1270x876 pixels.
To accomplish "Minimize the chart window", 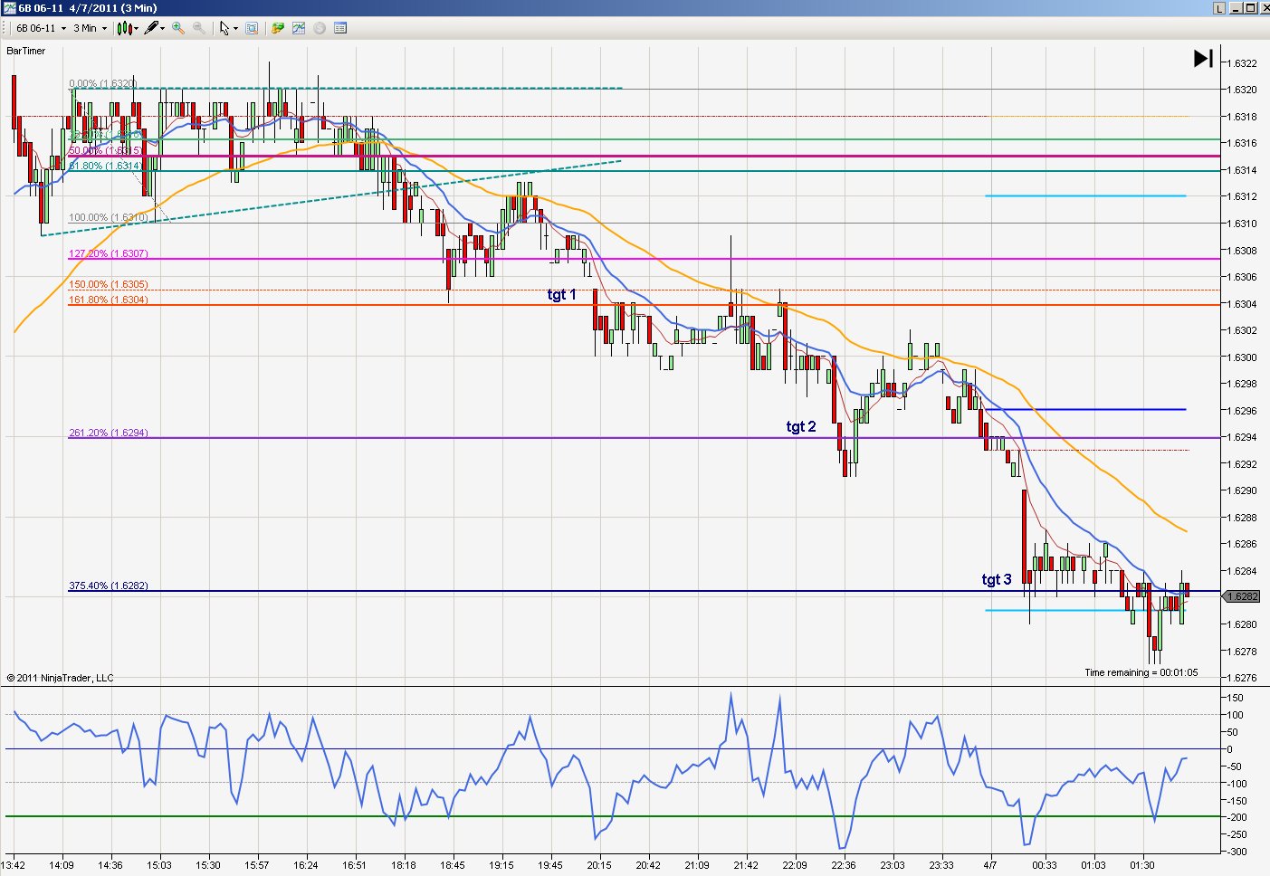I will [x=1236, y=8].
